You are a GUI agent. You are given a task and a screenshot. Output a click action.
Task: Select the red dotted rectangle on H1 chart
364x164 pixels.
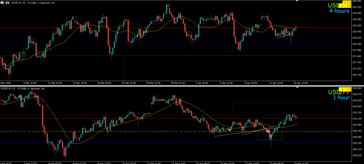point(284,102)
